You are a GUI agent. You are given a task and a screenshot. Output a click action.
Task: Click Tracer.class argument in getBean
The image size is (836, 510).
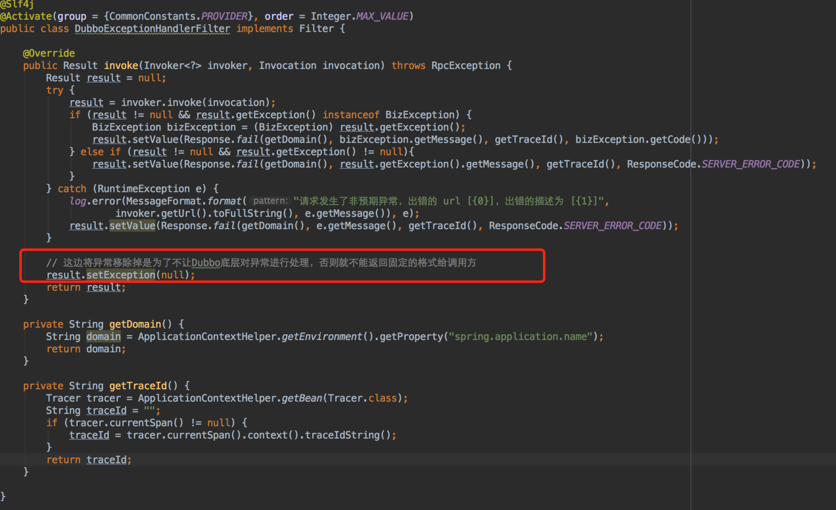click(362, 398)
